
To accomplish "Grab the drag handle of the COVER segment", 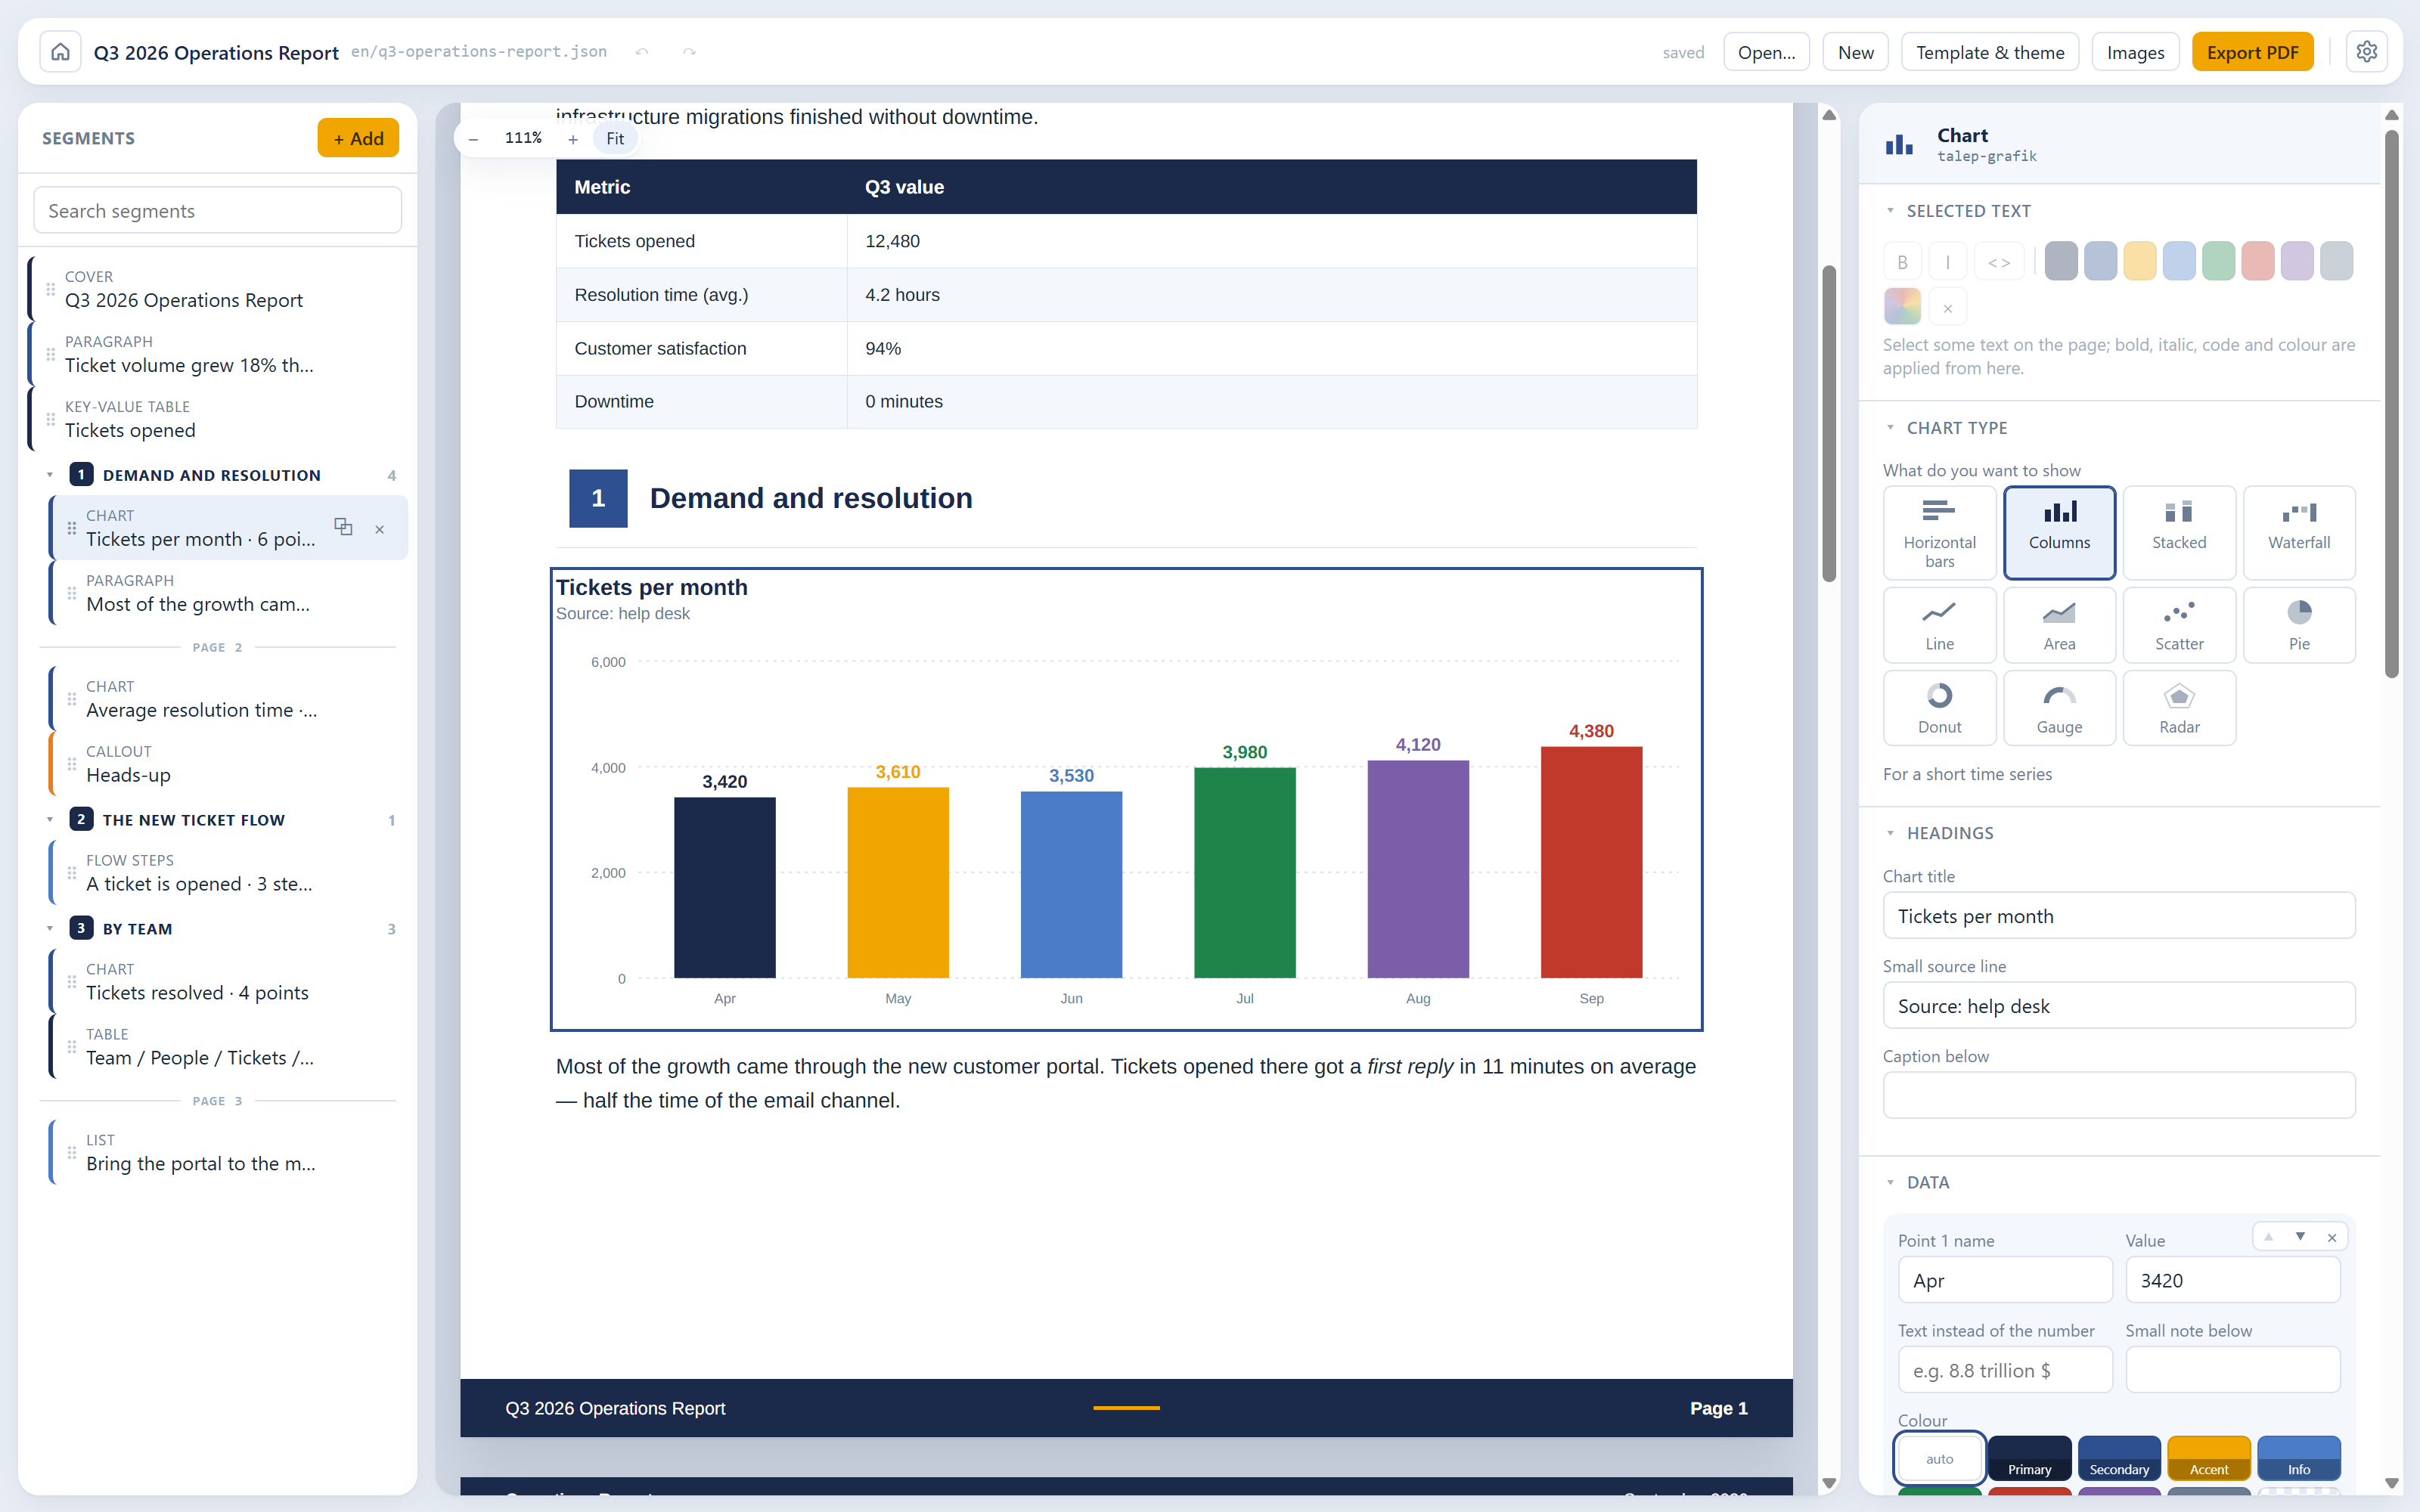I will tap(50, 290).
